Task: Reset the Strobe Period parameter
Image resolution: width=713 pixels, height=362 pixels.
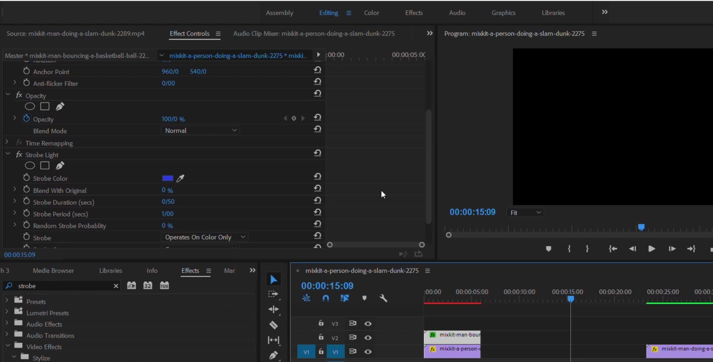Action: click(317, 213)
